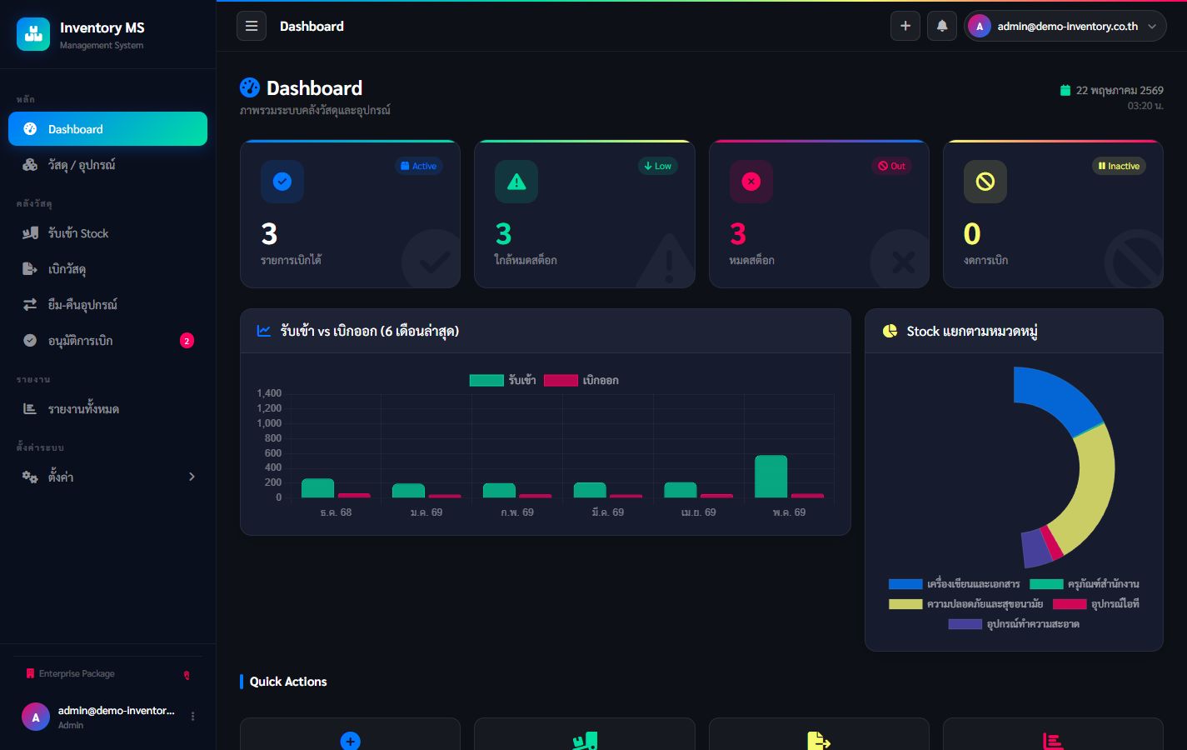This screenshot has width=1187, height=750.
Task: Open notifications bell icon
Action: 942,26
